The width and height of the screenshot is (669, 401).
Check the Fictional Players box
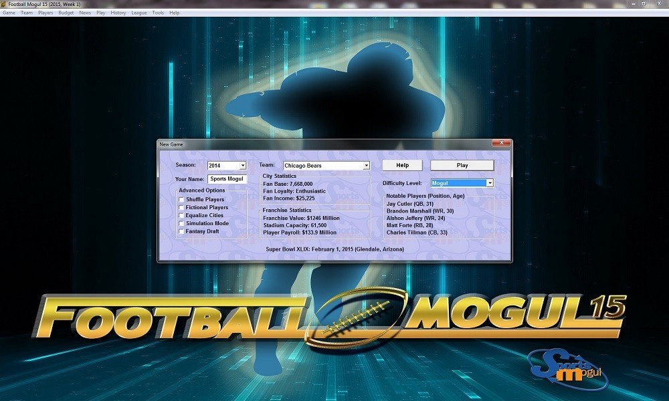click(x=180, y=207)
